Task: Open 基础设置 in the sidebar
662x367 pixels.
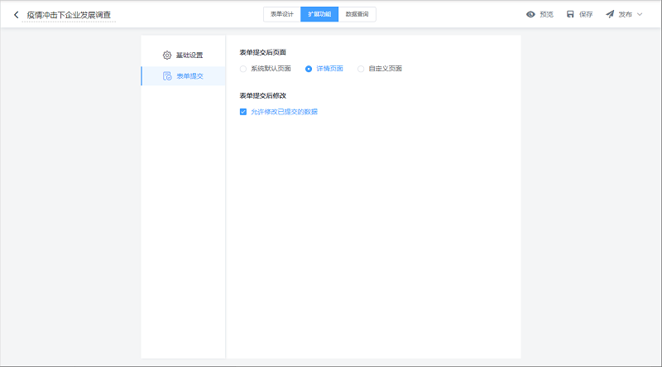Action: pos(189,56)
